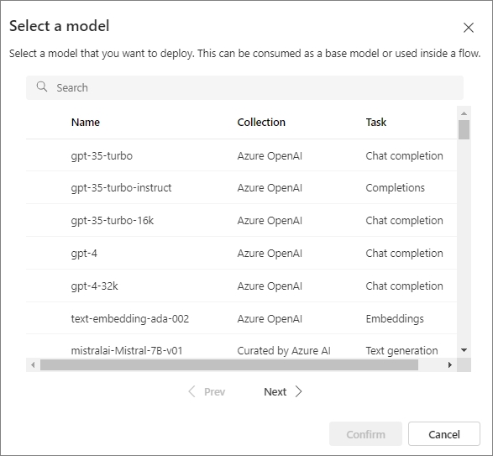Click the scroll left arrow
Image resolution: width=493 pixels, height=456 pixels.
(x=33, y=364)
